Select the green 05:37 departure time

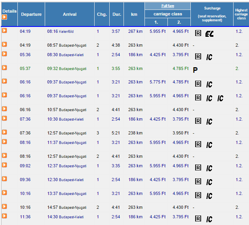(x=25, y=68)
